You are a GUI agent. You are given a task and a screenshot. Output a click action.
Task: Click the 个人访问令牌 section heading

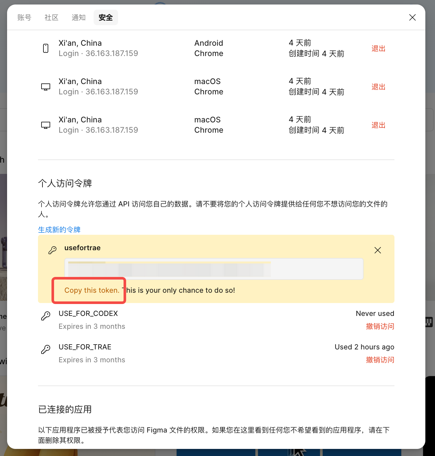(65, 183)
